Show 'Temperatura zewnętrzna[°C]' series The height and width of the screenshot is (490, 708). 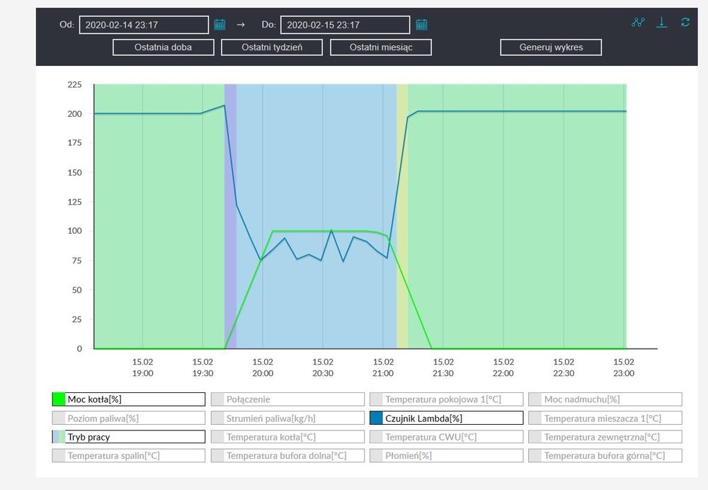pos(611,437)
